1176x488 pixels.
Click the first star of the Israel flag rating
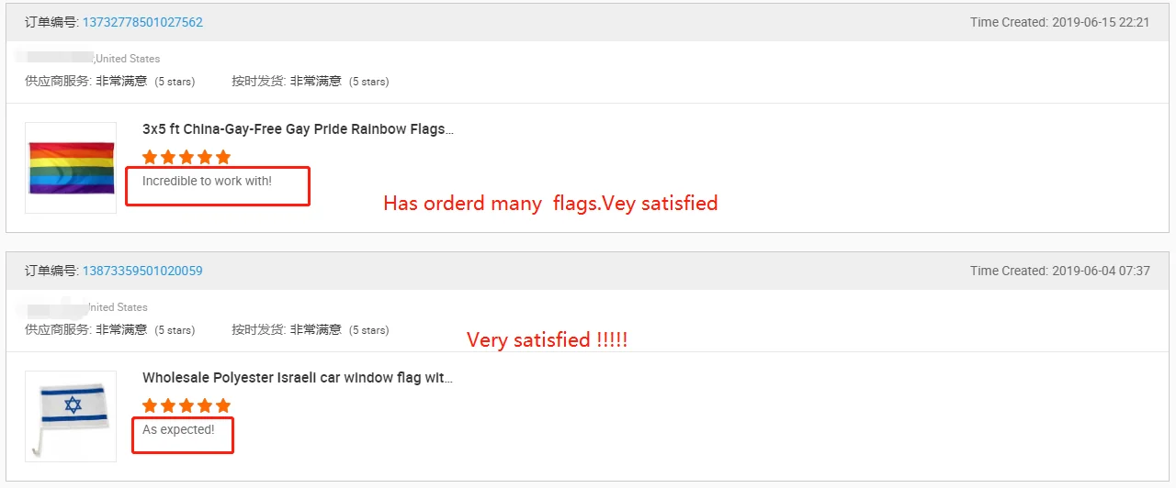[151, 405]
